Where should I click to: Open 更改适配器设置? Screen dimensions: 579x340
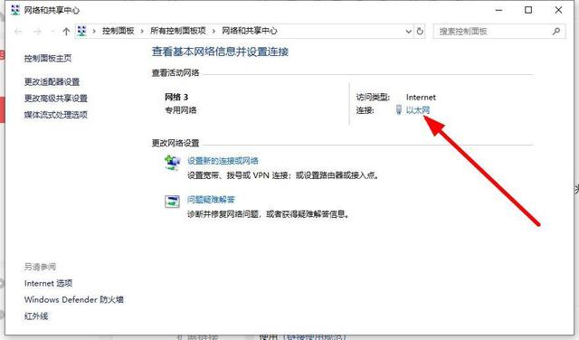[52, 81]
